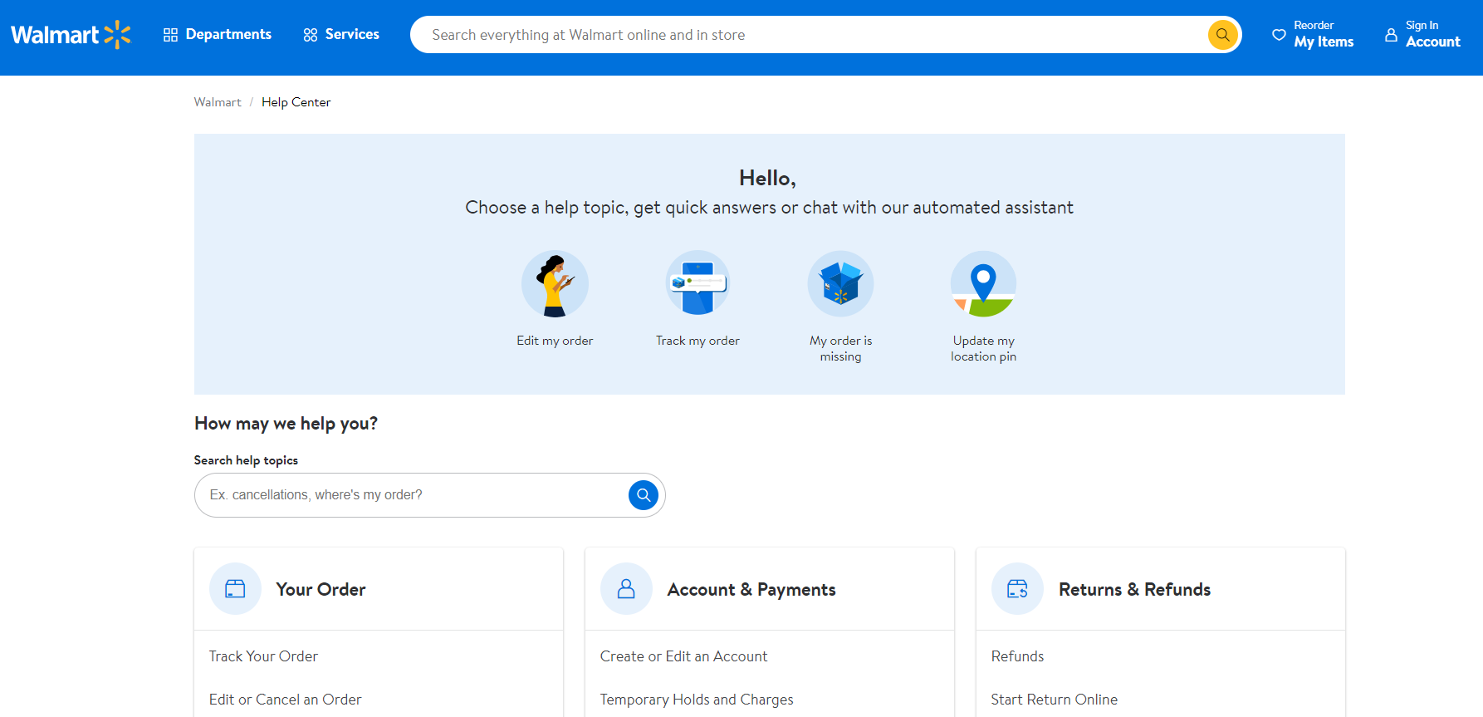Click the Account & Payments person icon
This screenshot has height=717, width=1483.
coord(626,589)
